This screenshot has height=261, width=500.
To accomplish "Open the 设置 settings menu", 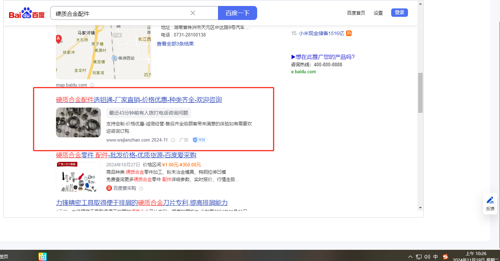I will [378, 13].
